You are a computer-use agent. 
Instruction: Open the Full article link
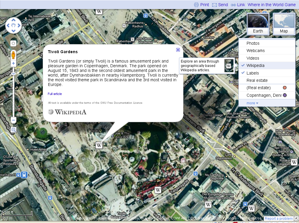pyautogui.click(x=55, y=94)
